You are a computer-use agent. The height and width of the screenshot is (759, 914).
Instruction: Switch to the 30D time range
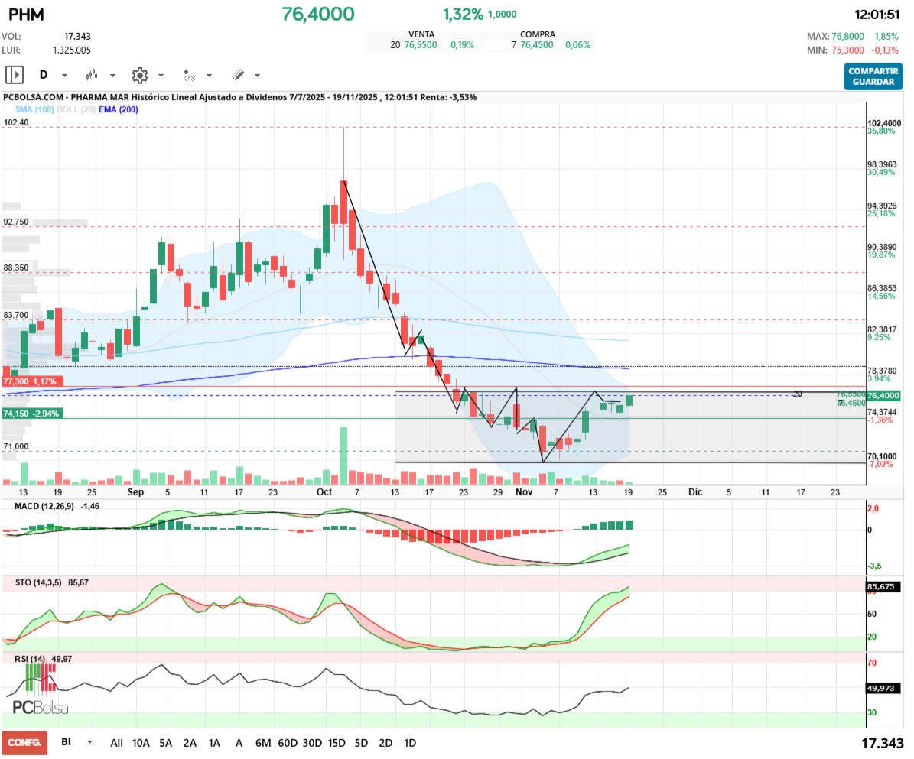(312, 743)
